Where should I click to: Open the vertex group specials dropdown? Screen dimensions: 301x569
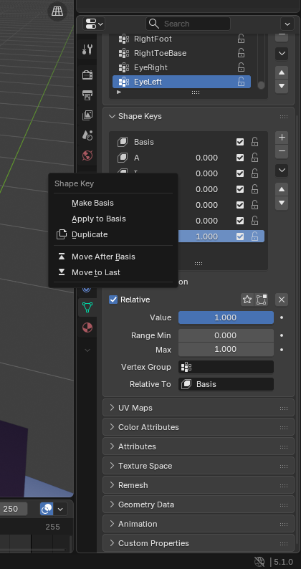tap(282, 54)
